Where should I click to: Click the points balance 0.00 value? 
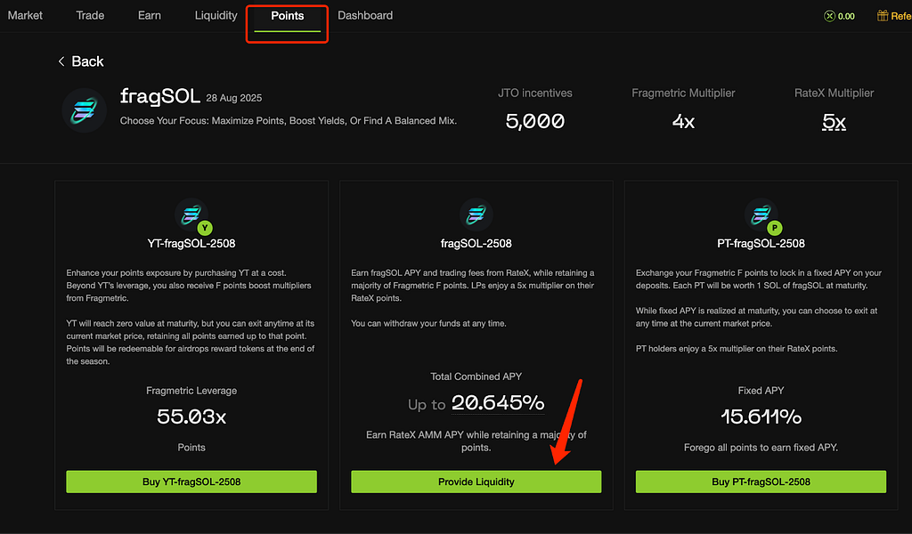click(x=846, y=16)
